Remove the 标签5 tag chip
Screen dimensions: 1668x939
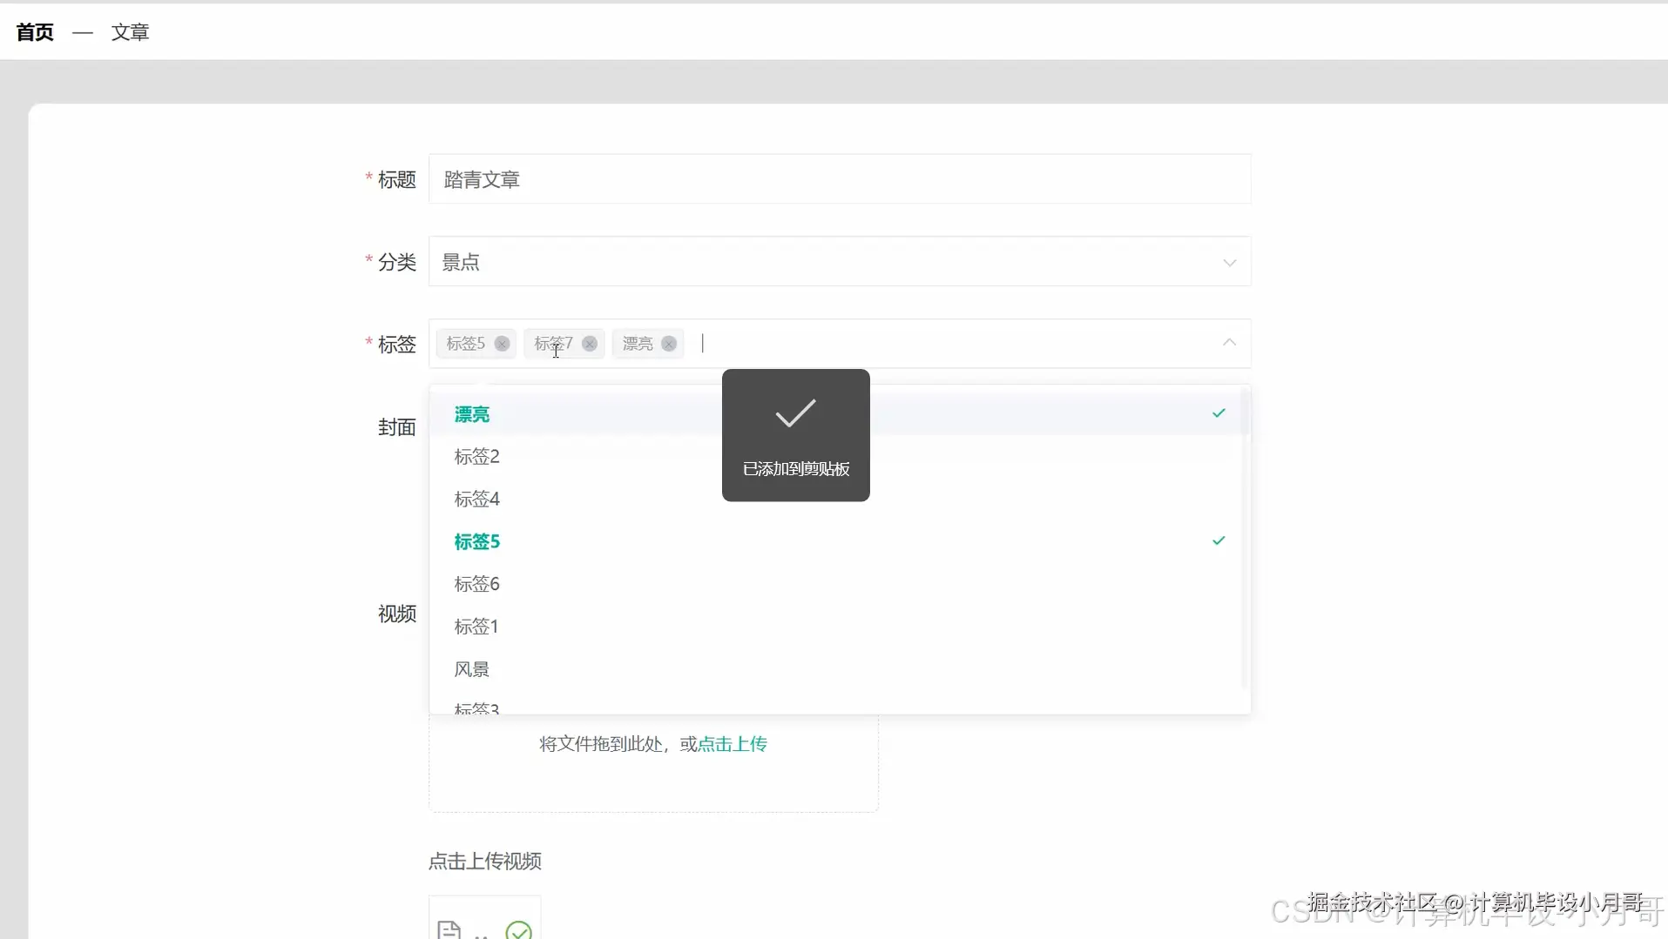[503, 344]
